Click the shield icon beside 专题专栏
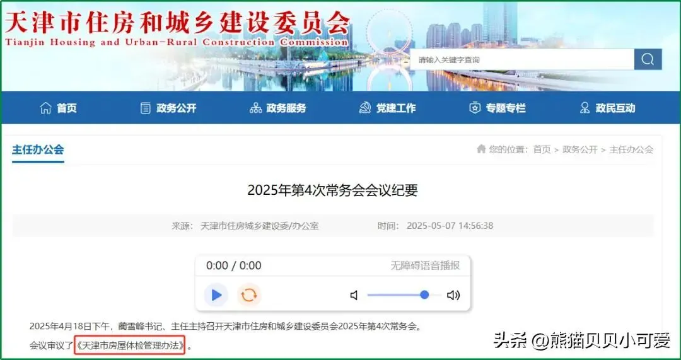Image resolution: width=681 pixels, height=360 pixels. pyautogui.click(x=475, y=108)
